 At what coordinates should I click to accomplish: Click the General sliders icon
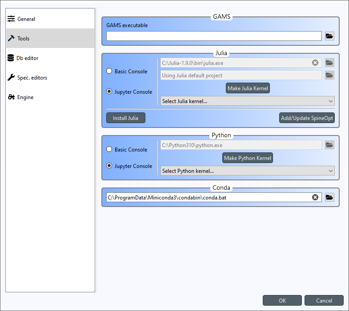(x=11, y=19)
